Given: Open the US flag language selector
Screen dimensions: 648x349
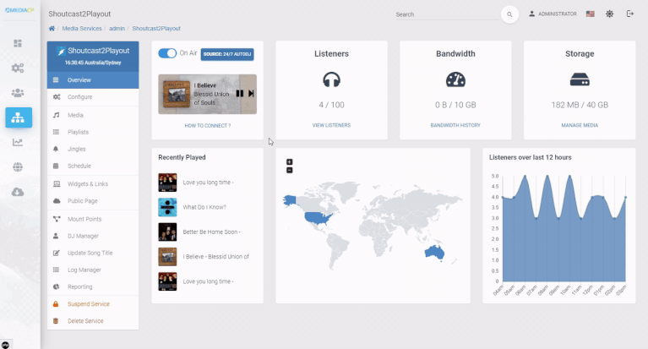Looking at the screenshot, I should pos(590,14).
